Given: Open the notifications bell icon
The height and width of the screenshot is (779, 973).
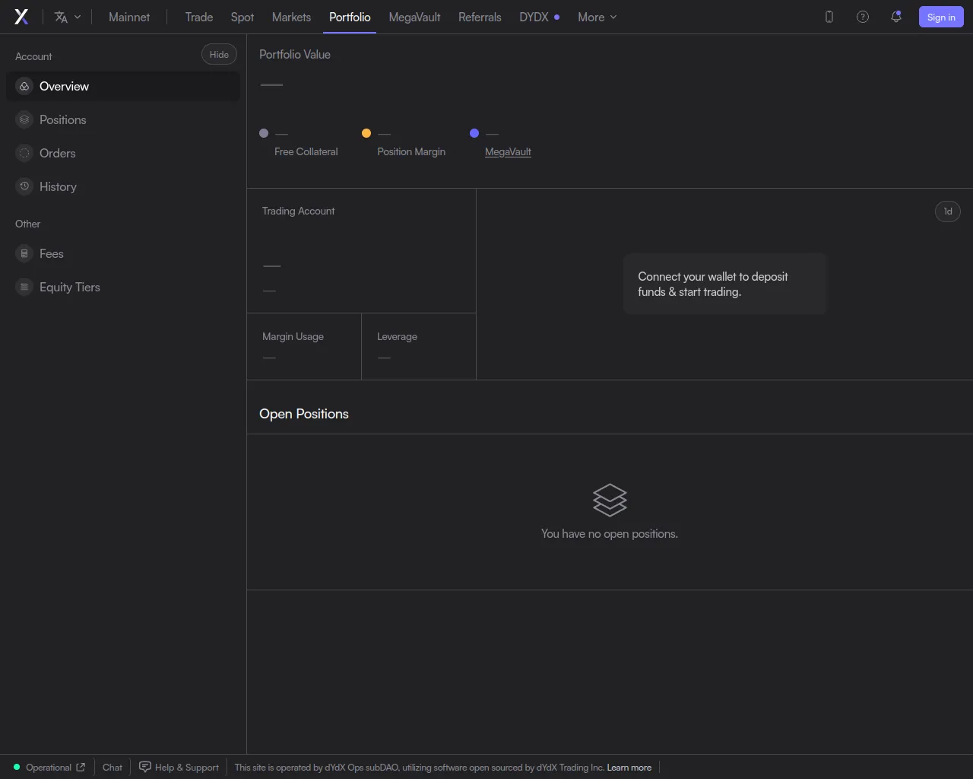Looking at the screenshot, I should coord(896,17).
